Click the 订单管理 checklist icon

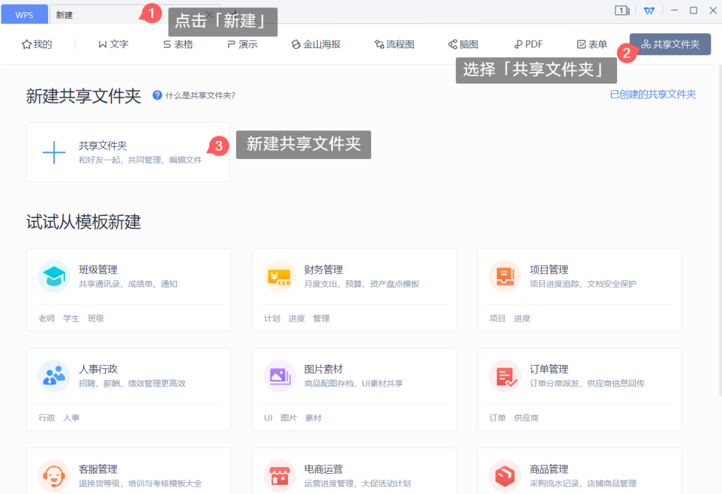coord(505,376)
